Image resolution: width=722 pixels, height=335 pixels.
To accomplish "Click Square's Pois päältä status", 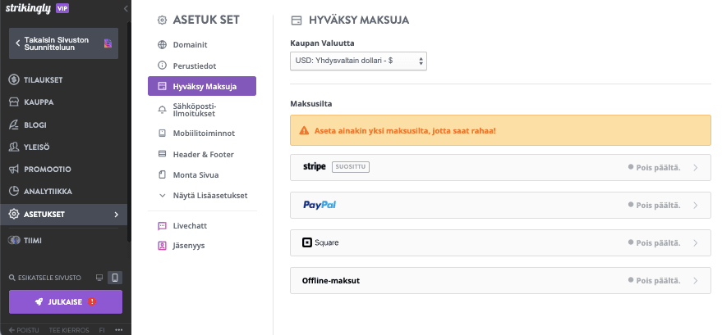I will [x=655, y=242].
